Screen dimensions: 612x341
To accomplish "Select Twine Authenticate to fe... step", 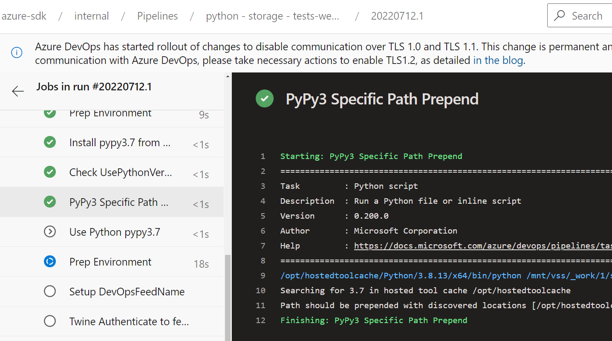I will pos(112,321).
